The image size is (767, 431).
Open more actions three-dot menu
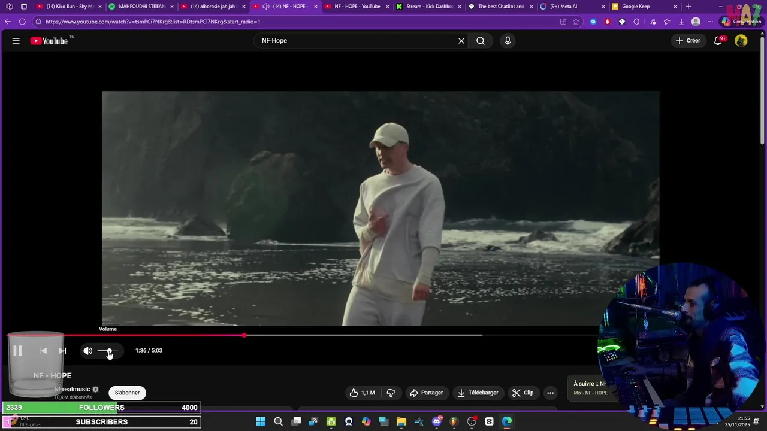pyautogui.click(x=550, y=393)
